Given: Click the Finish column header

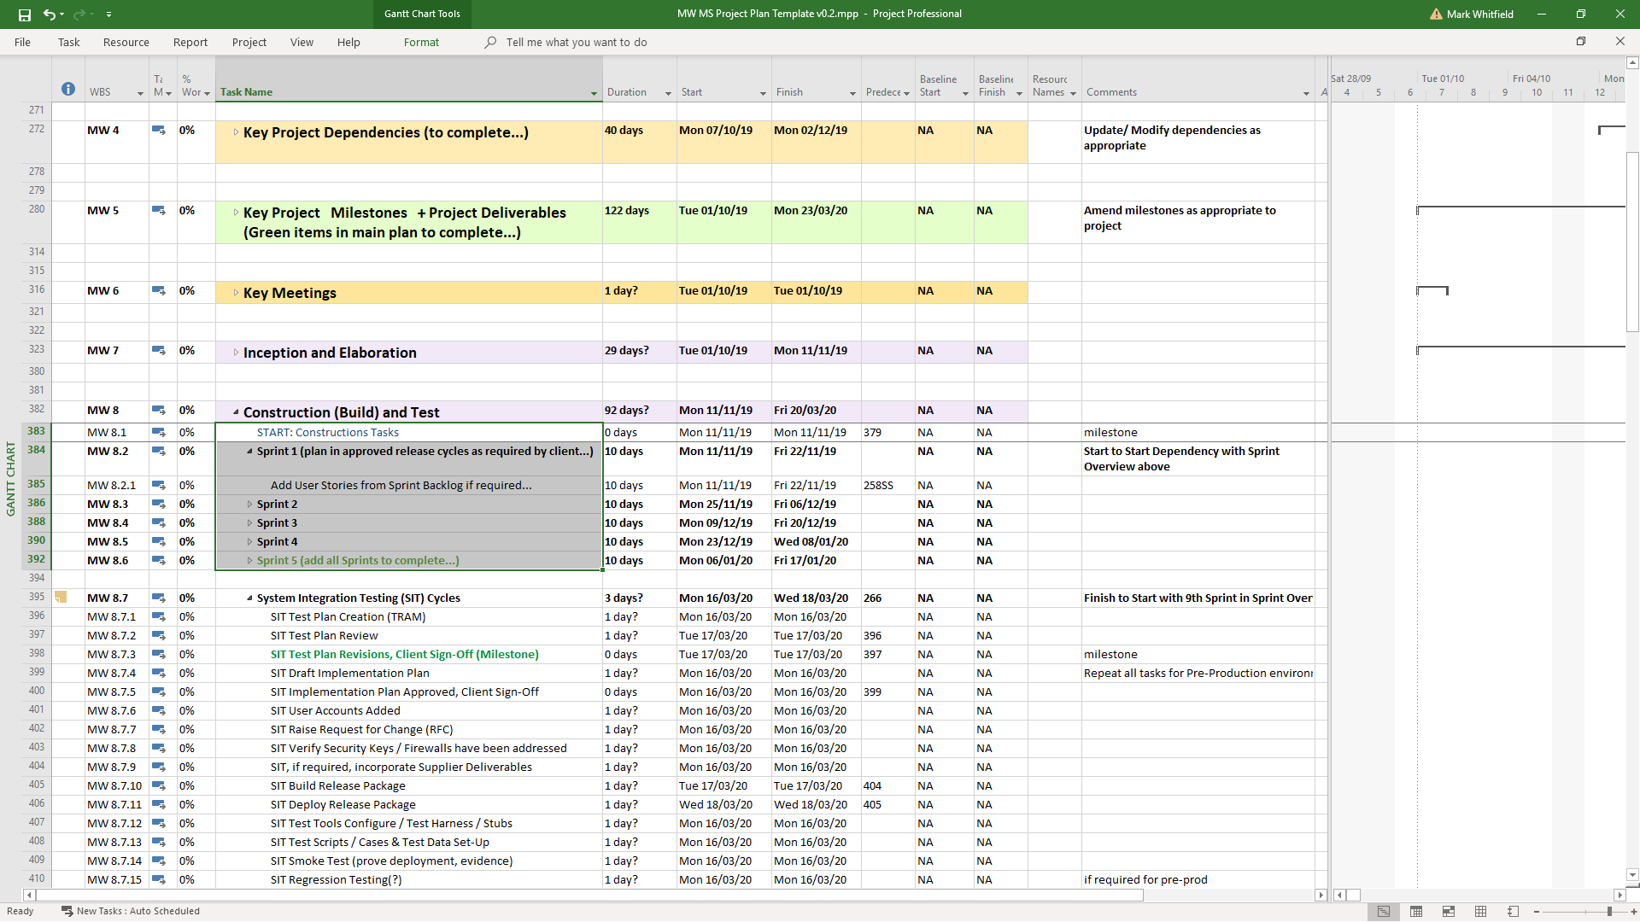Looking at the screenshot, I should 789,92.
